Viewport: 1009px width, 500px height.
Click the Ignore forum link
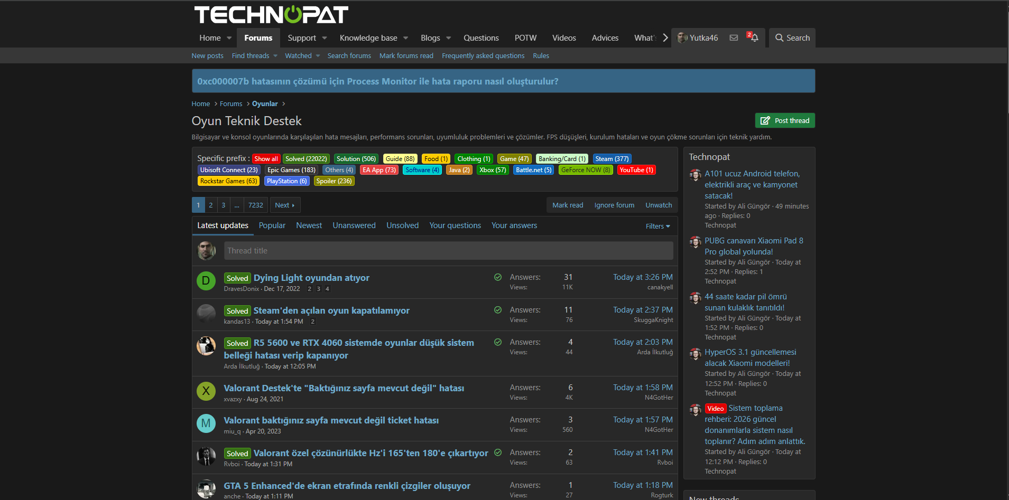click(614, 205)
